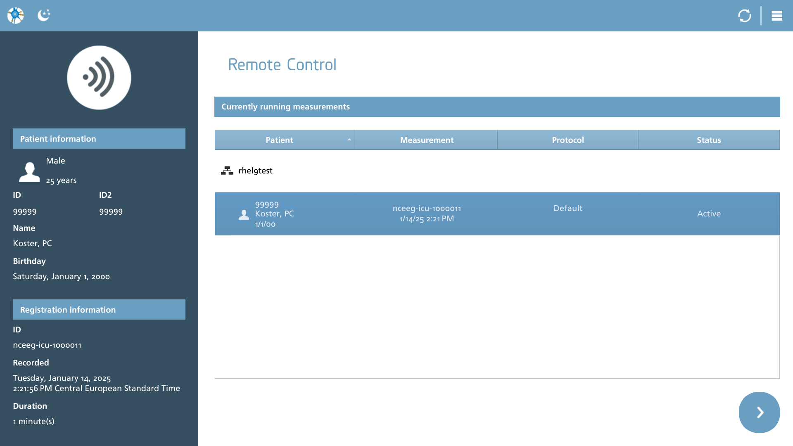This screenshot has height=446, width=793.
Task: Sort by Patient column header
Action: tap(285, 140)
